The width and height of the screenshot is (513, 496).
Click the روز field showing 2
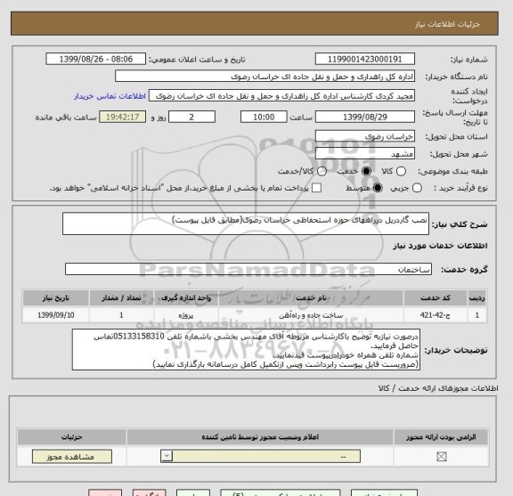191,117
